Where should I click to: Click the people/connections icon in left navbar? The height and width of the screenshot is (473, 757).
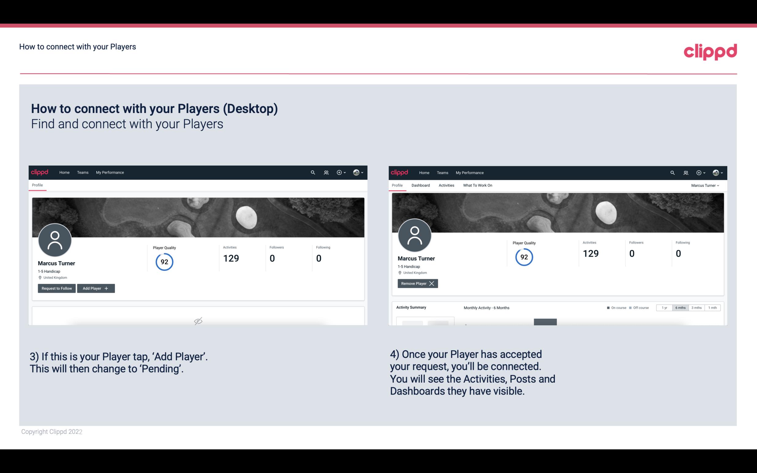tap(325, 172)
